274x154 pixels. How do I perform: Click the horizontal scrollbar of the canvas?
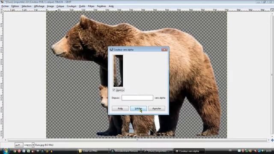click(x=137, y=140)
